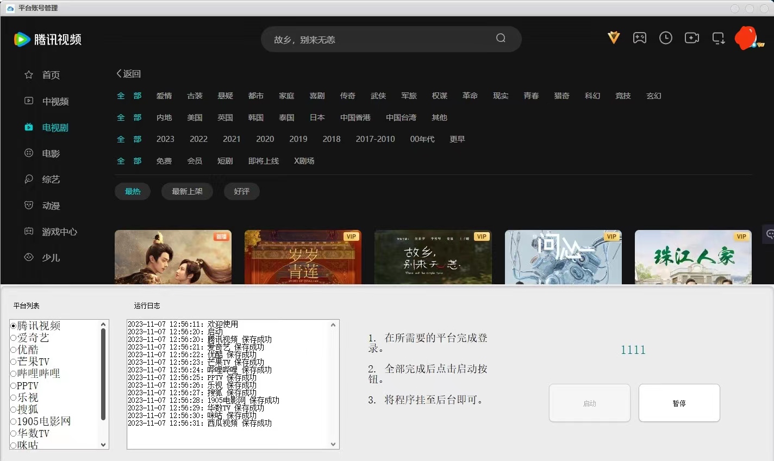Select 哔哩哔哩 platform radio button
Image resolution: width=774 pixels, height=461 pixels.
(x=14, y=373)
